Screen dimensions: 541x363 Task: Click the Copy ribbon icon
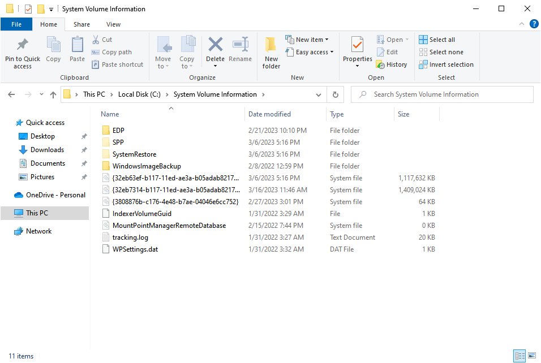54,45
